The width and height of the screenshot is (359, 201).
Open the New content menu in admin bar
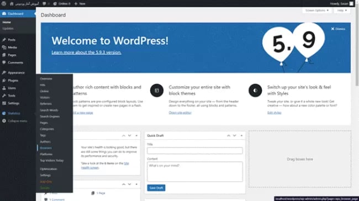pos(80,4)
